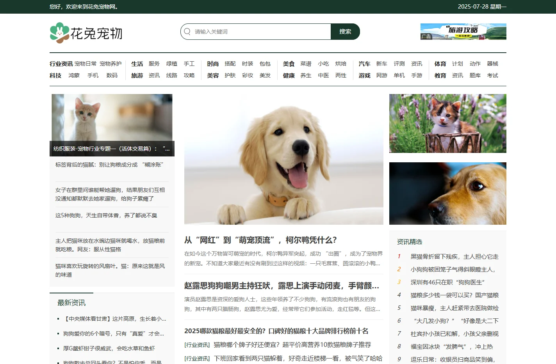Open 中医 under 健康
Screen dimensions: 556x364
click(323, 75)
